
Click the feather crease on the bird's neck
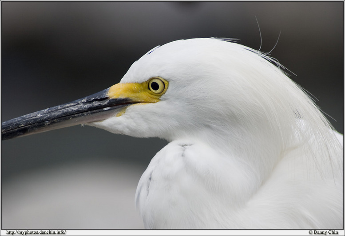[184, 146]
